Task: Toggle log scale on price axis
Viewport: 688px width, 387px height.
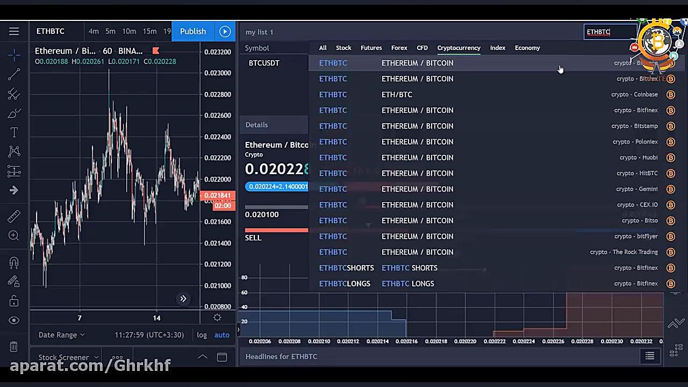Action: [x=202, y=335]
